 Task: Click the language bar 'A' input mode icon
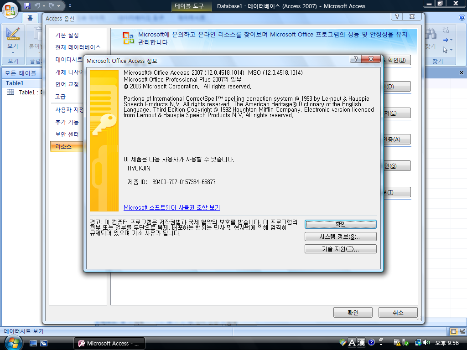coord(352,343)
